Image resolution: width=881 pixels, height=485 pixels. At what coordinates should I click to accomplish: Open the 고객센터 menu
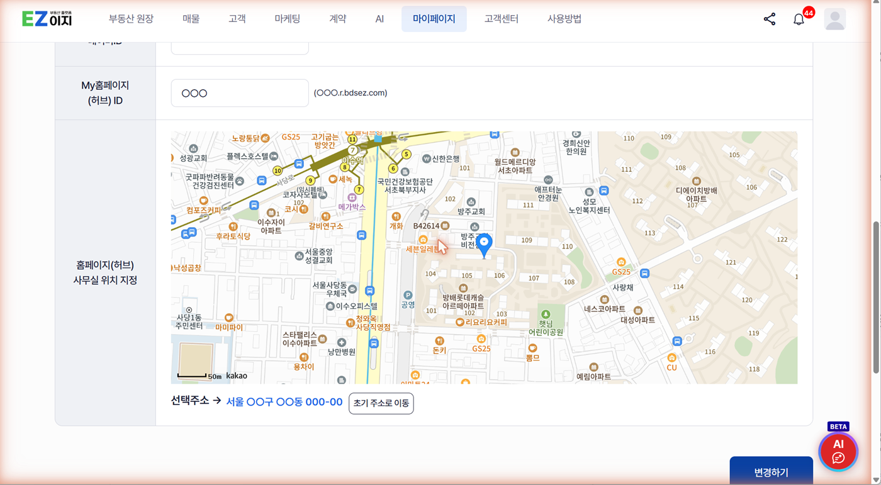(502, 19)
